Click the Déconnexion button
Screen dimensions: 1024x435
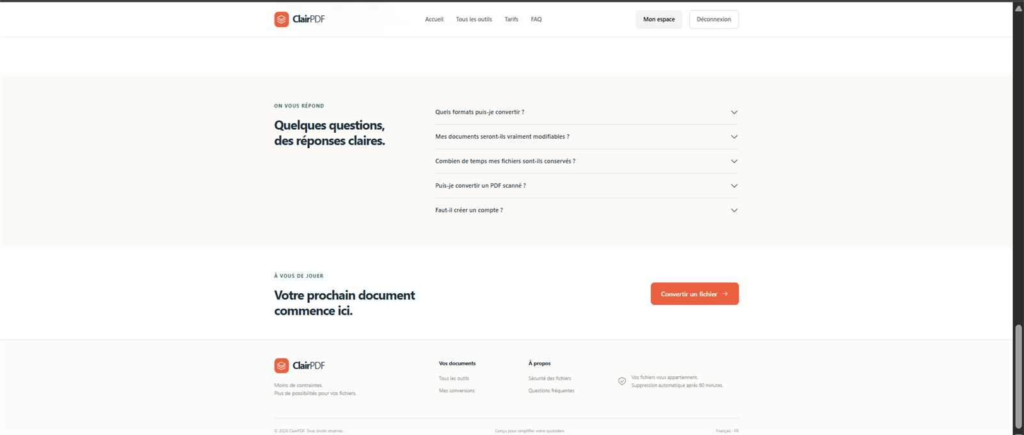714,19
